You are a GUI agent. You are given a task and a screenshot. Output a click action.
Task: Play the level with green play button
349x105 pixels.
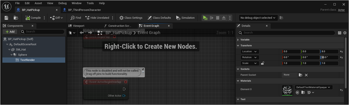[205, 18]
